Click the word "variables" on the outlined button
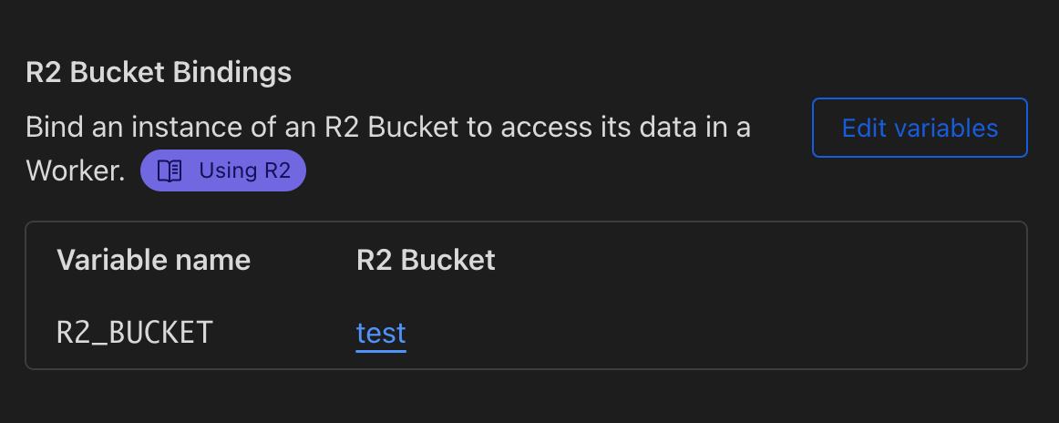Screen dimensions: 1059x423 pyautogui.click(x=947, y=128)
